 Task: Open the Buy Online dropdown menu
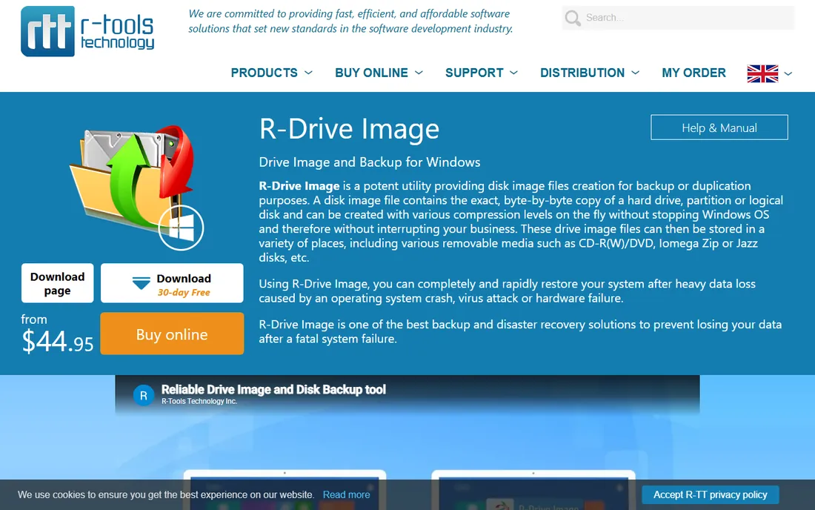379,73
